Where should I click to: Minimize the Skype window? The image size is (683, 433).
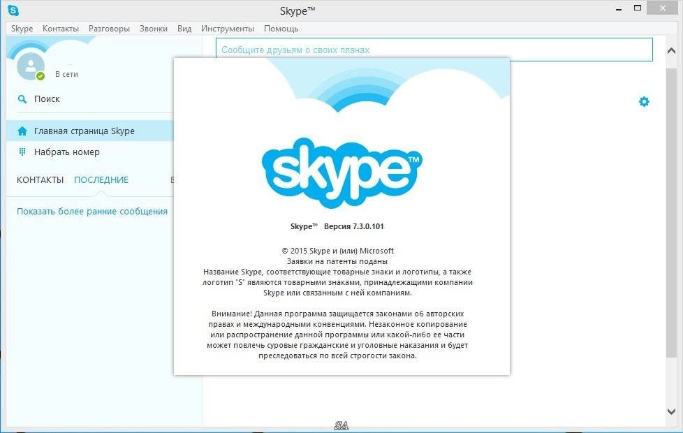pos(619,8)
